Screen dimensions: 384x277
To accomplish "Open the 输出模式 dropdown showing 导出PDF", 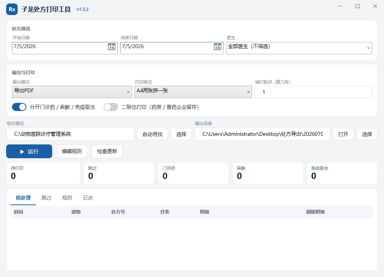I will 72,92.
